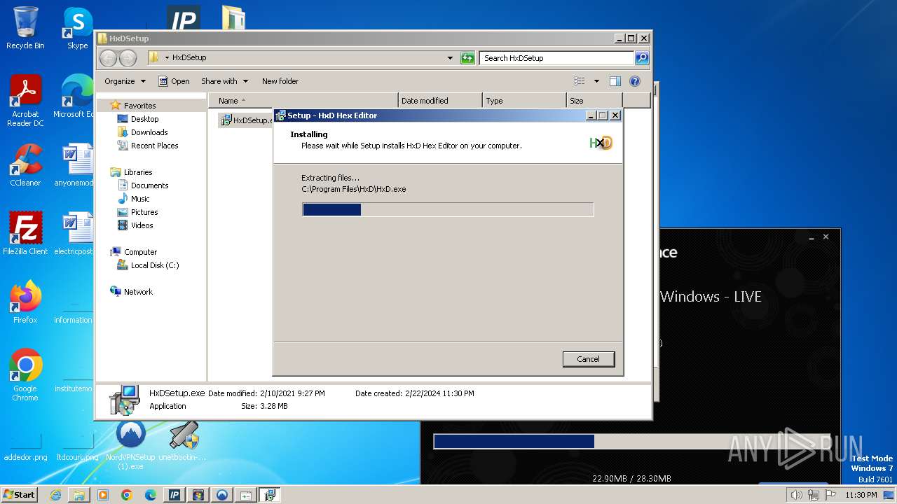Click the HxDSetup.exe details pane icon
The width and height of the screenshot is (897, 504).
point(124,399)
